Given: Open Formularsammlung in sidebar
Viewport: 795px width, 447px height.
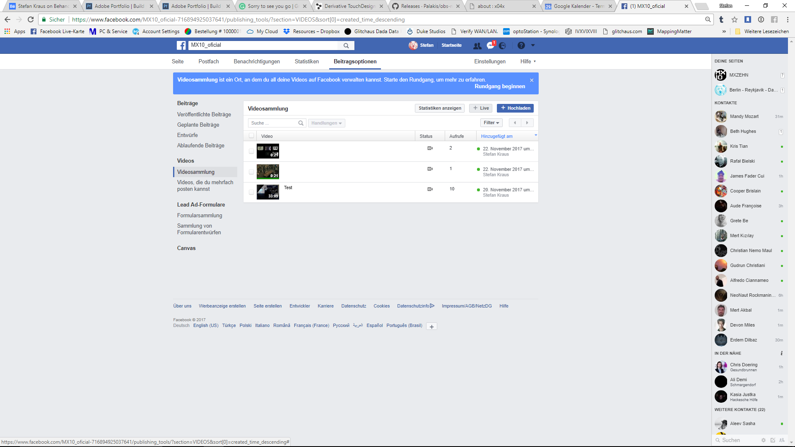Looking at the screenshot, I should click(200, 216).
